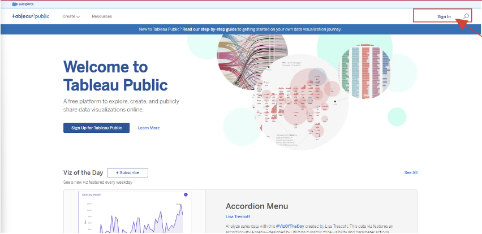Click the Salesforce cloud logo

pos(23,5)
